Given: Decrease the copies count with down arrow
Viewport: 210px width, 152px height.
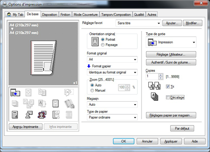Looking at the screenshot, I should tap(161, 78).
